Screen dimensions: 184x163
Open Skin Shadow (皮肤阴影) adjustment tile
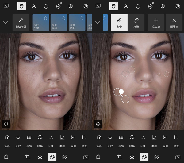(x=77, y=22)
